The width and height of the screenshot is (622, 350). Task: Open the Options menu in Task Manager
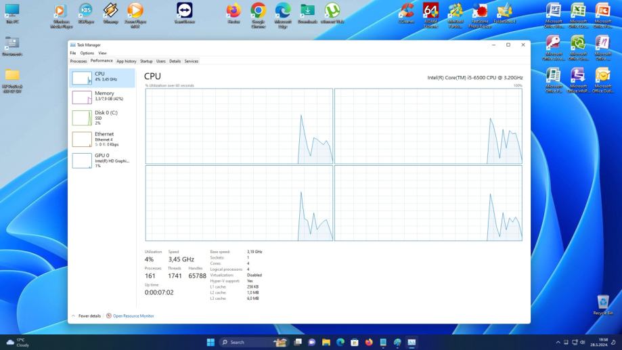[87, 53]
